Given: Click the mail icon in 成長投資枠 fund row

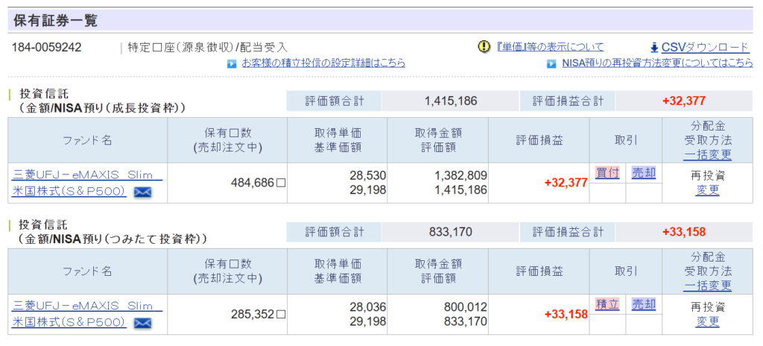Looking at the screenshot, I should point(142,192).
